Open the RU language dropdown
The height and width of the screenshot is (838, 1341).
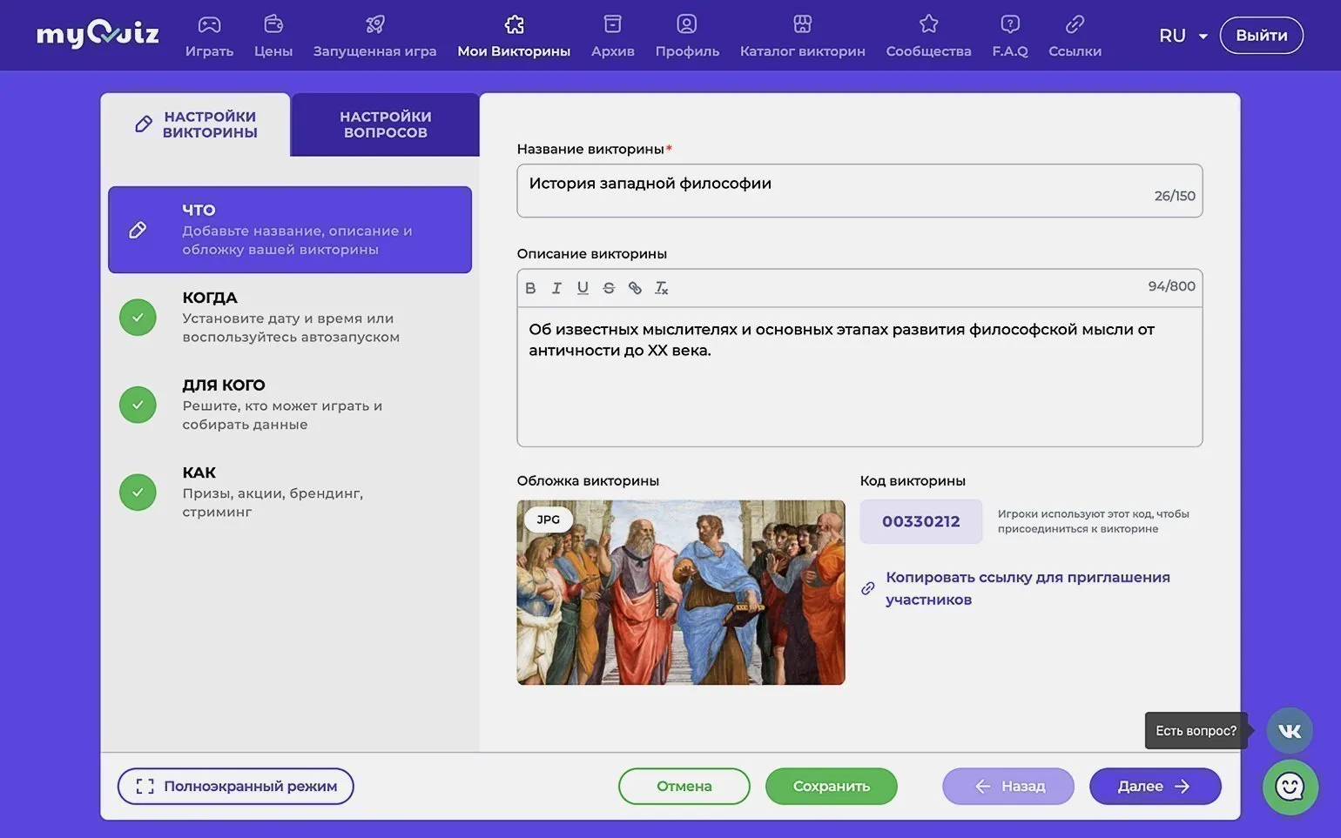pyautogui.click(x=1183, y=36)
